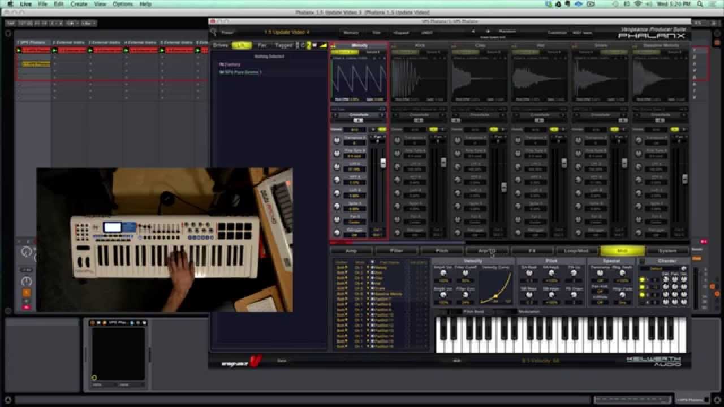Click Melody pad volume fader
The width and height of the screenshot is (724, 407).
tap(383, 163)
